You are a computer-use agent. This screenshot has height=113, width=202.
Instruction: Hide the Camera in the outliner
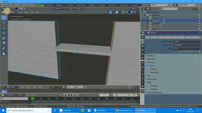199,18
